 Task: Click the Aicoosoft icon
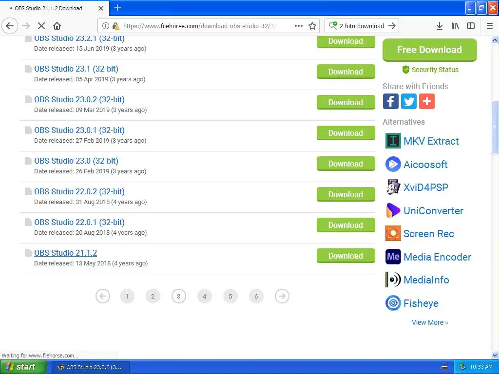393,164
